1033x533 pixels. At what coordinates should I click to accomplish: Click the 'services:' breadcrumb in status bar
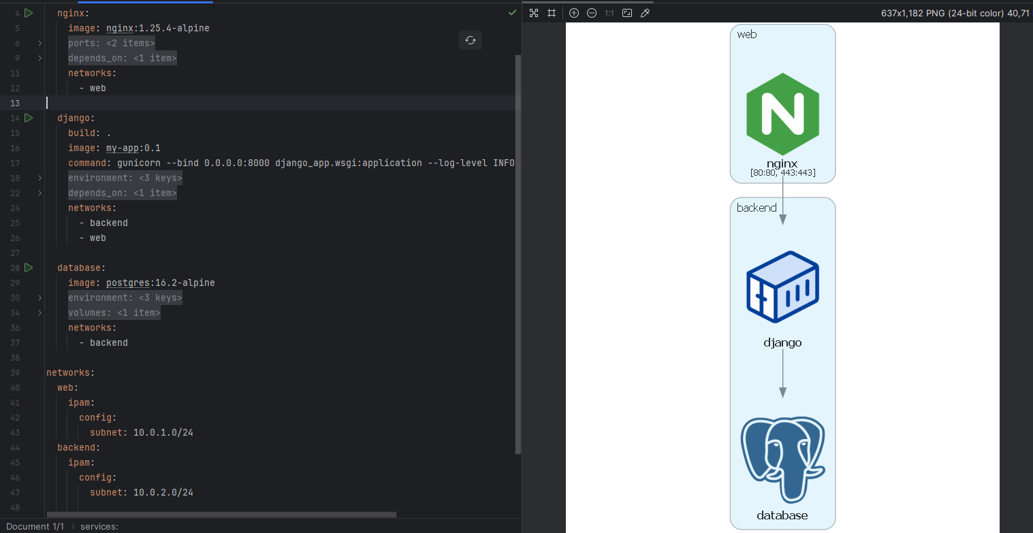pyautogui.click(x=99, y=526)
